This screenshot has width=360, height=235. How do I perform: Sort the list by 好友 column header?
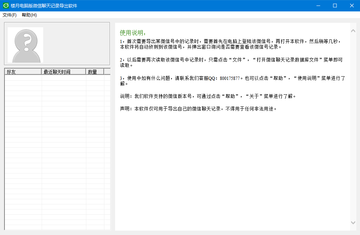click(x=23, y=72)
